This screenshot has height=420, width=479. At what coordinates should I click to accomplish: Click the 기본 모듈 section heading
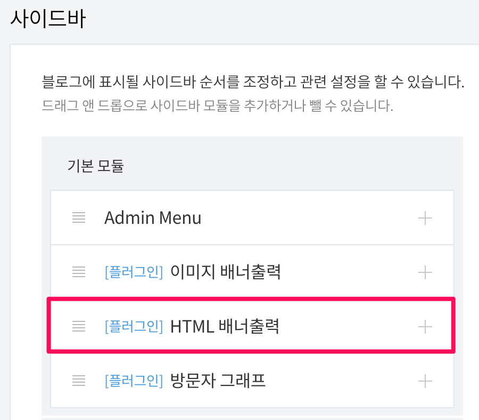coord(96,166)
